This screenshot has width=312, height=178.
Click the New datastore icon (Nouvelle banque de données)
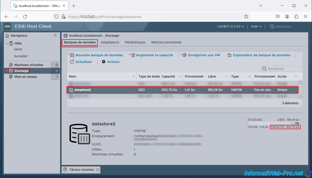[x=71, y=55]
